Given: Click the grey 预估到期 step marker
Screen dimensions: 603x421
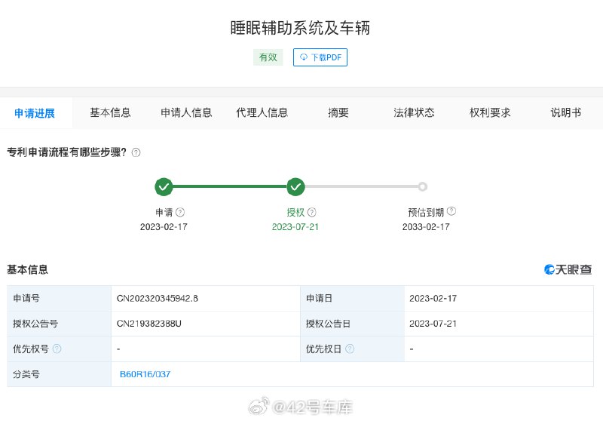Looking at the screenshot, I should 423,186.
